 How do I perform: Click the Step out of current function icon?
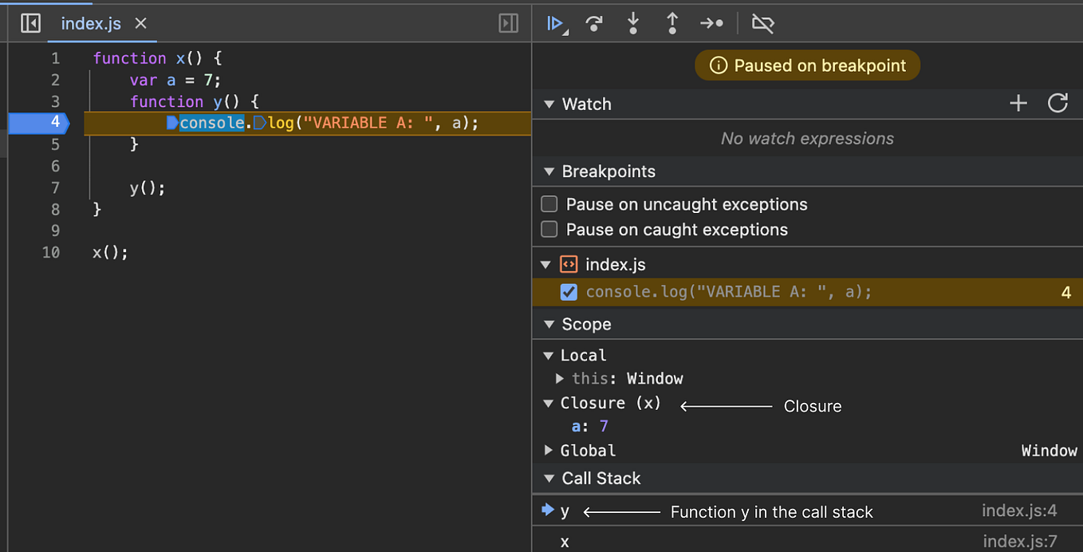click(x=671, y=23)
